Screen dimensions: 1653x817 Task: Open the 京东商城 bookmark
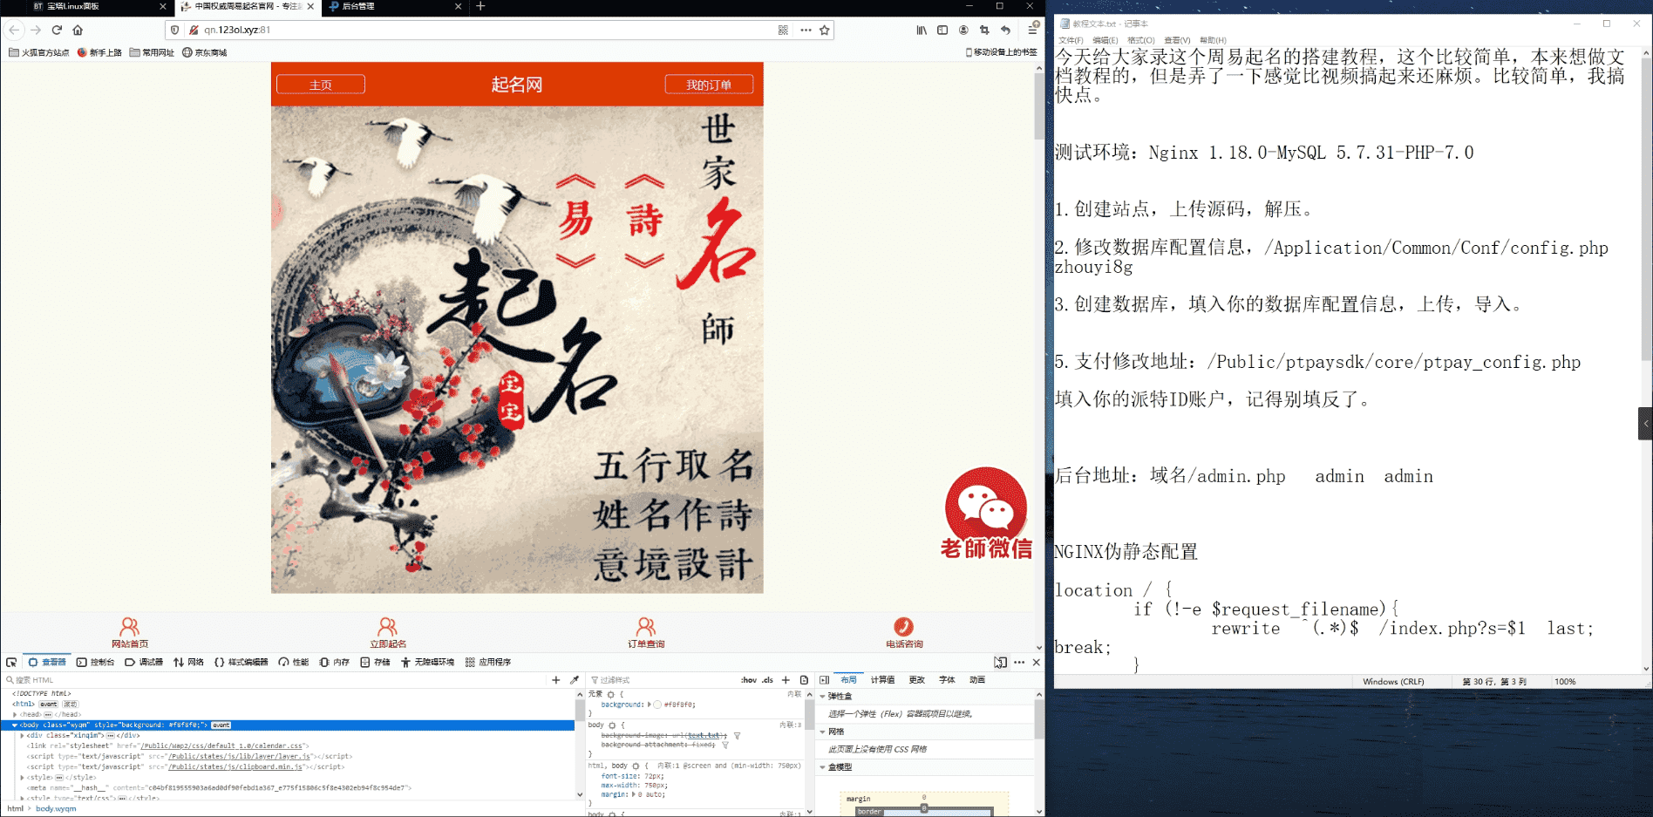click(205, 52)
